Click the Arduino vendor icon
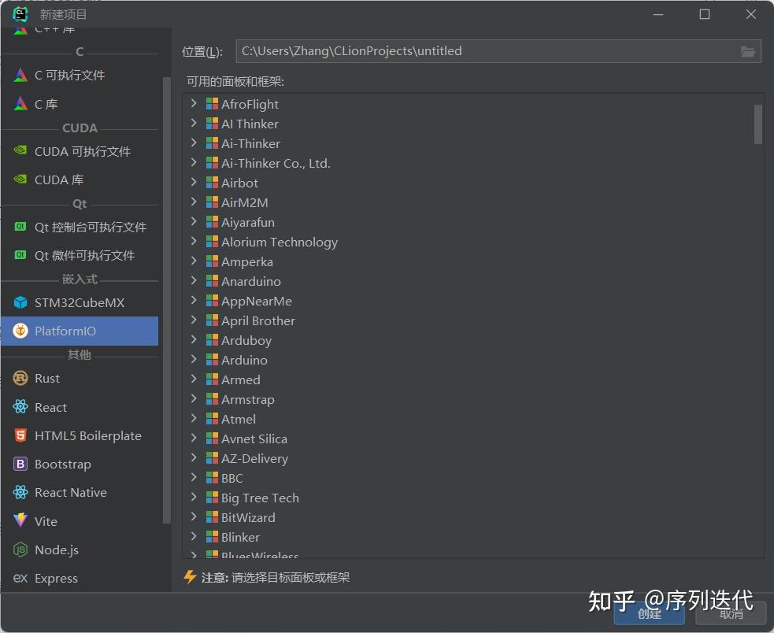This screenshot has width=774, height=633. click(212, 360)
